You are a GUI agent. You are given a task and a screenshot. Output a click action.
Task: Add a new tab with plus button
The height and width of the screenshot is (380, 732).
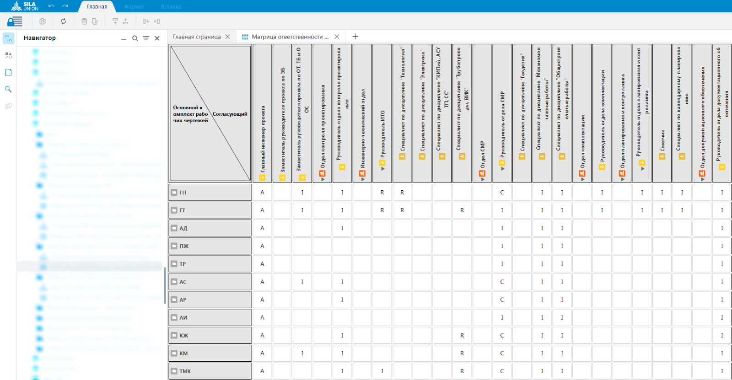355,37
